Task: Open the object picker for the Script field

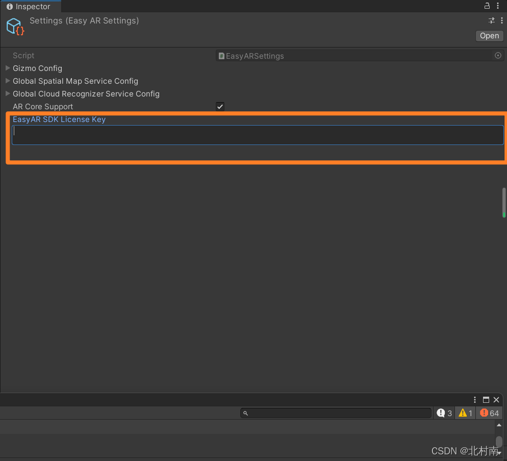Action: (498, 56)
